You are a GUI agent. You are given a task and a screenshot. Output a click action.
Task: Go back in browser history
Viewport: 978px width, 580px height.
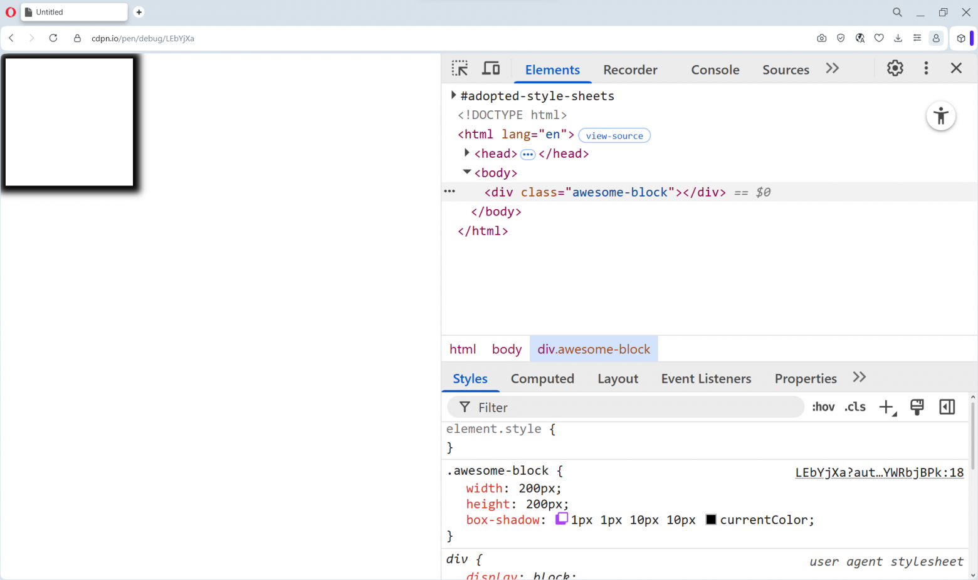coord(11,38)
